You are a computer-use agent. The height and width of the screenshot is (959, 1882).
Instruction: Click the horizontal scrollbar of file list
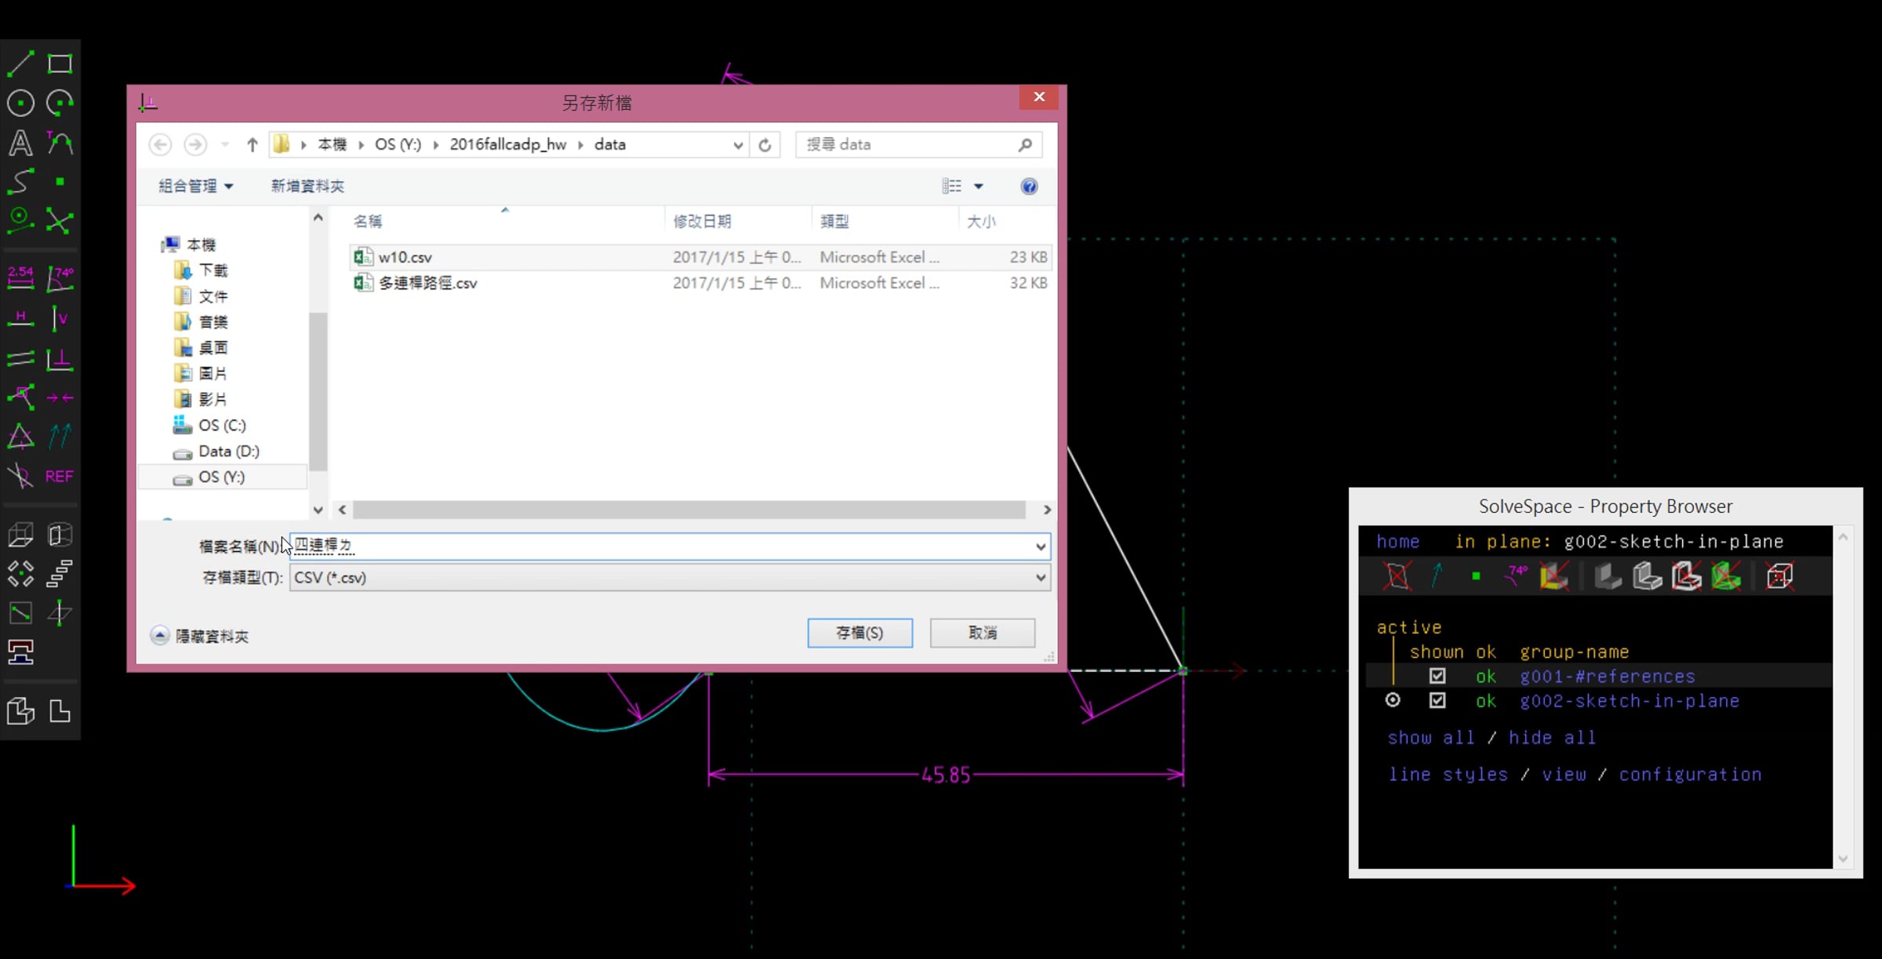click(x=689, y=510)
